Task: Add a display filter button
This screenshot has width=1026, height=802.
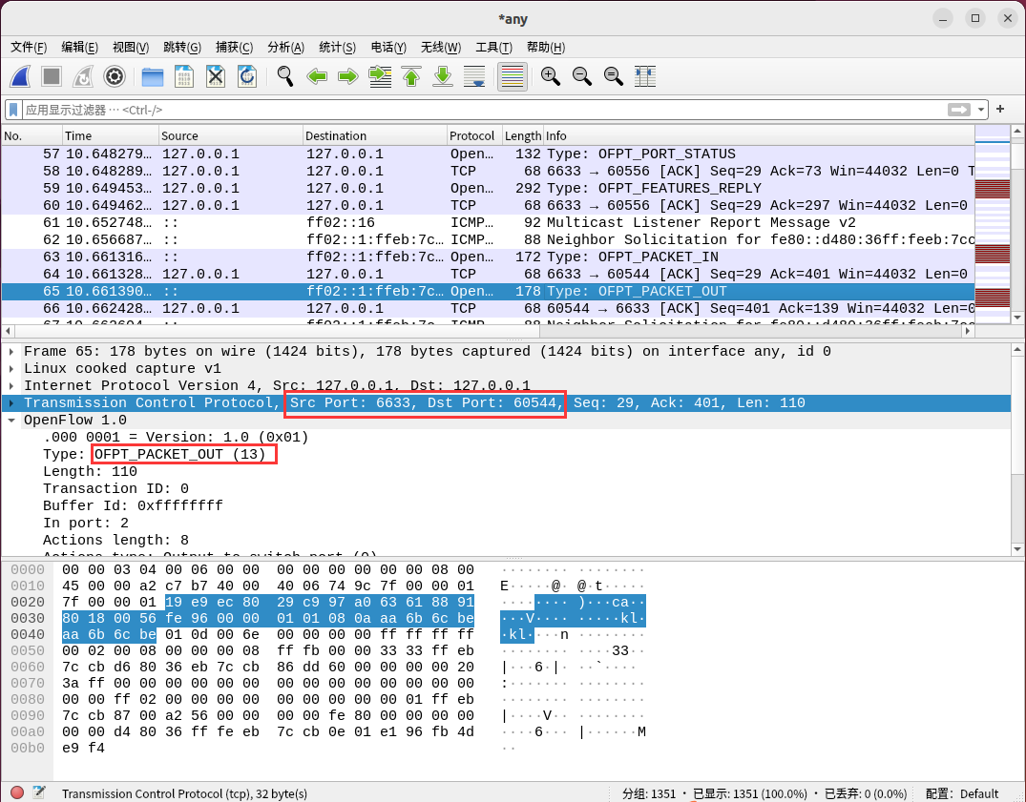Action: (x=1000, y=109)
